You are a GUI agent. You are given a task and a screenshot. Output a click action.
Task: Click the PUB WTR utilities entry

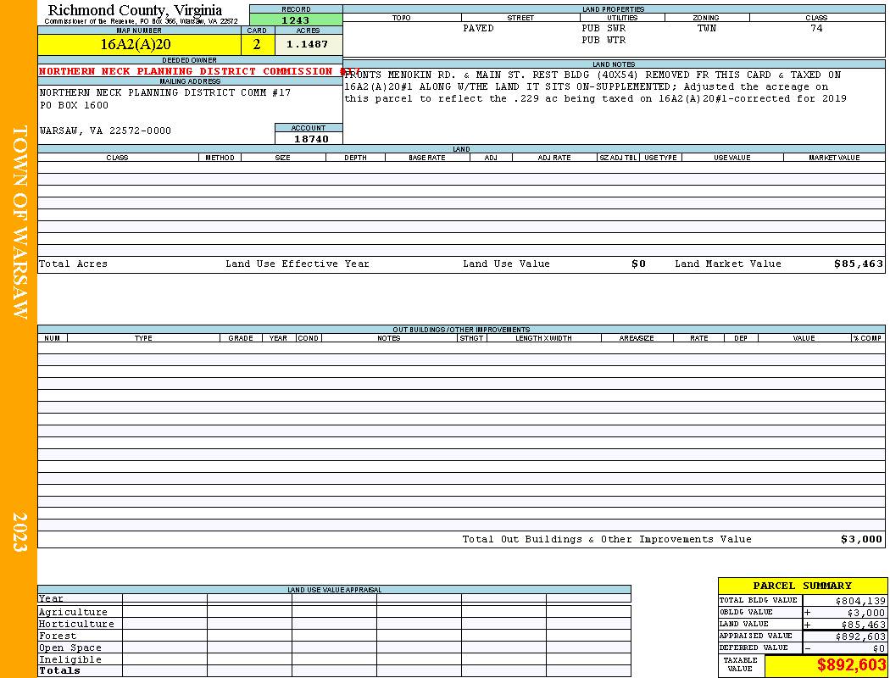click(x=604, y=41)
